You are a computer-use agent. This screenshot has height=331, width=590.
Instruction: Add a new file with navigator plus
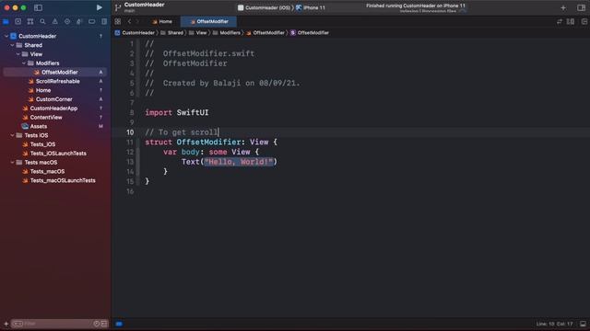coord(6,324)
